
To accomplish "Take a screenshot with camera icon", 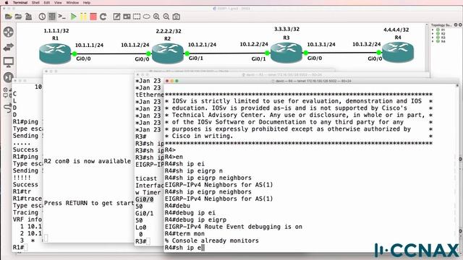I will [x=177, y=17].
